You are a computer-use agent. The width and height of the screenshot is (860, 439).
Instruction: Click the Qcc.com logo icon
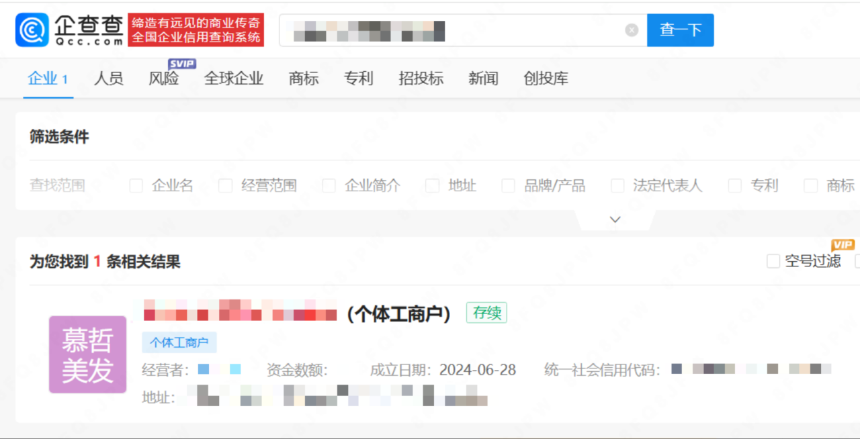pos(32,30)
